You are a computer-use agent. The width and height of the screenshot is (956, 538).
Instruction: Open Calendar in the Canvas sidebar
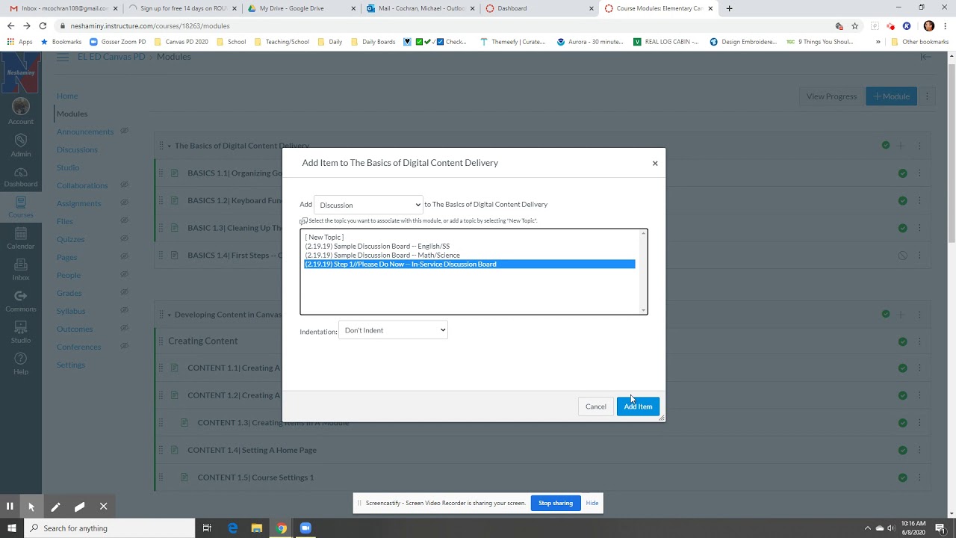click(21, 238)
